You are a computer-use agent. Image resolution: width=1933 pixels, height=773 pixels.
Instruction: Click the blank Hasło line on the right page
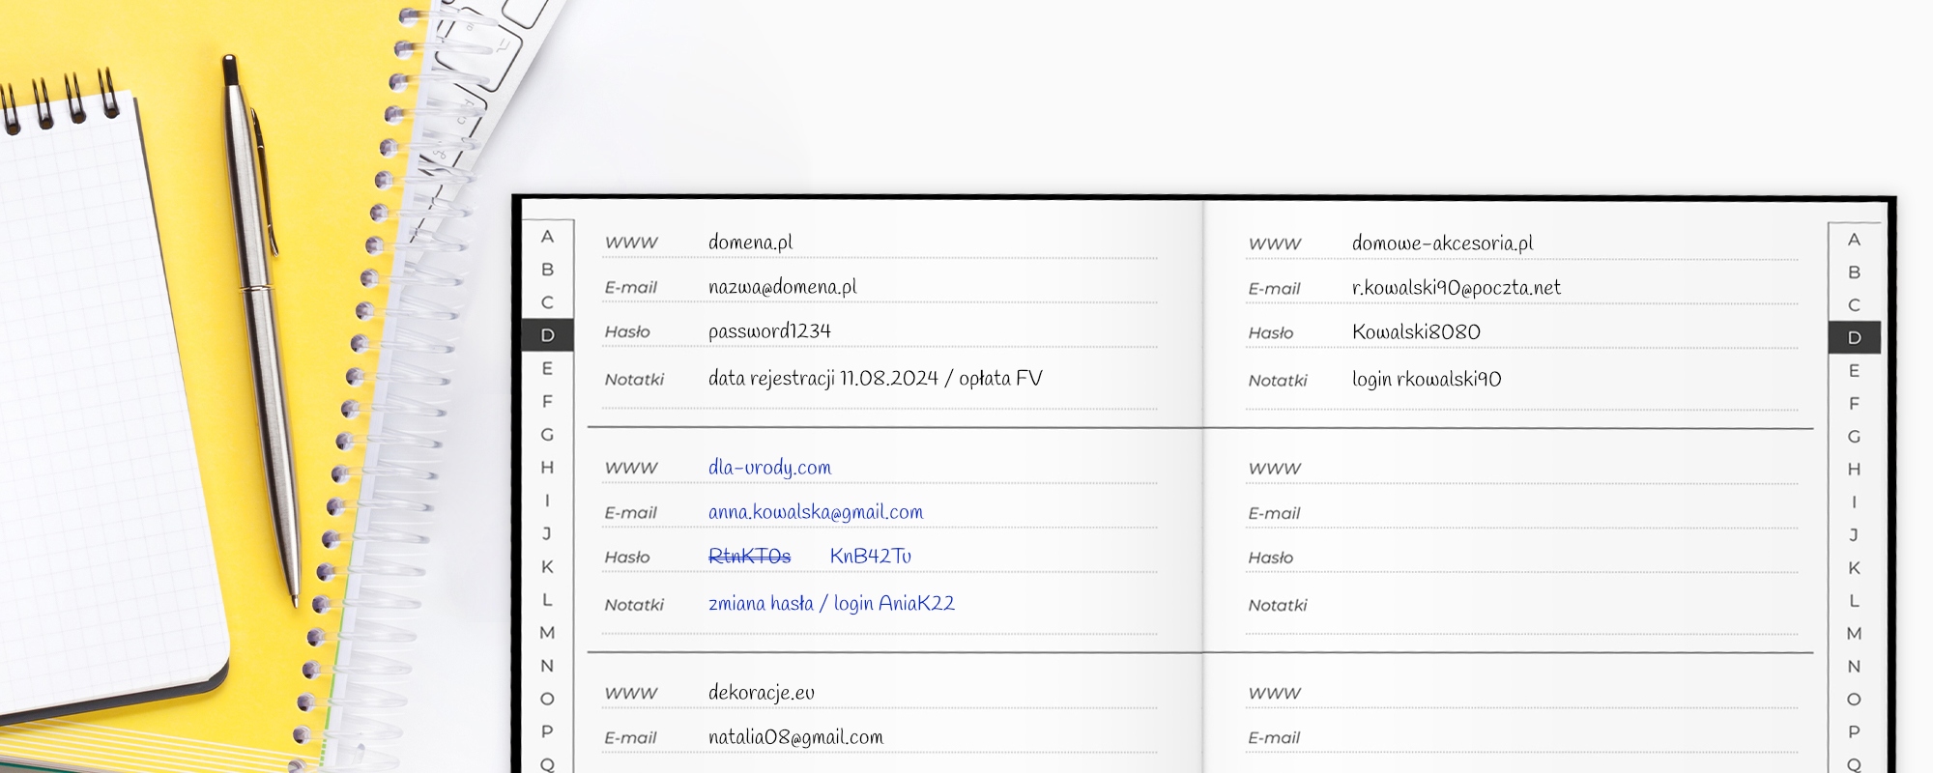(1521, 559)
